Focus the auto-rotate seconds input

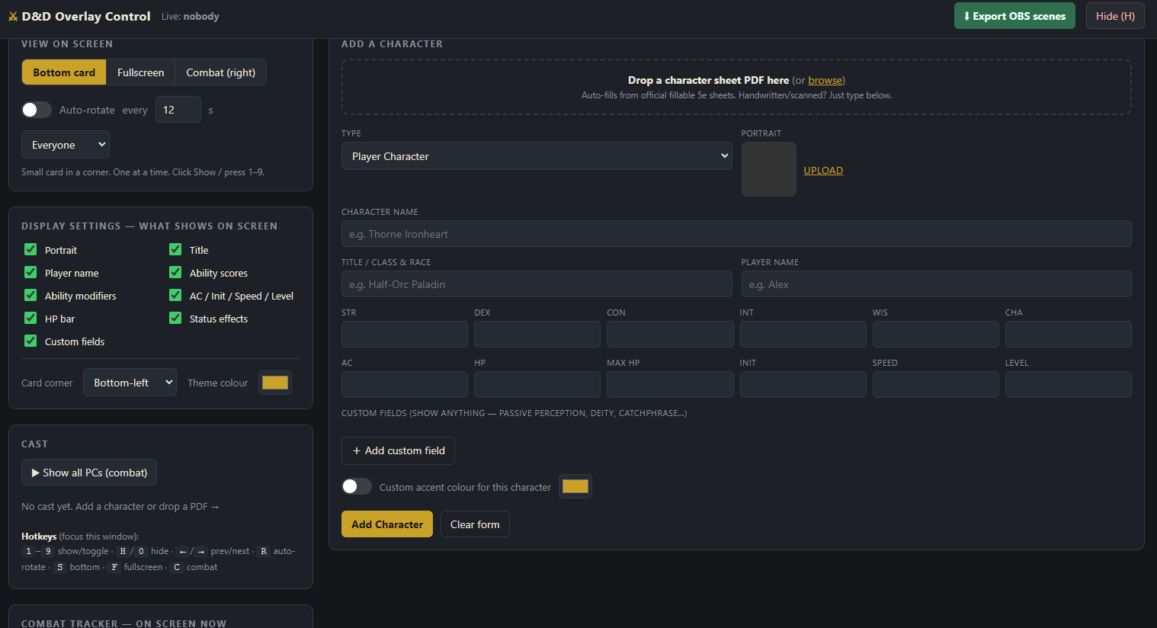(x=178, y=110)
